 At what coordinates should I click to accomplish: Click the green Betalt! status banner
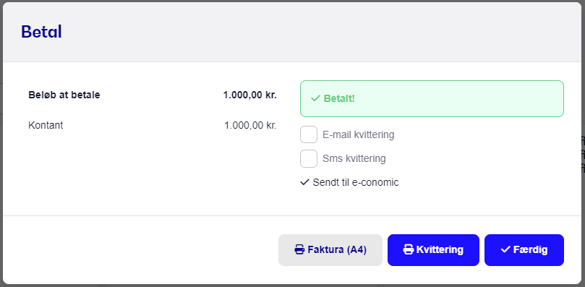[432, 98]
